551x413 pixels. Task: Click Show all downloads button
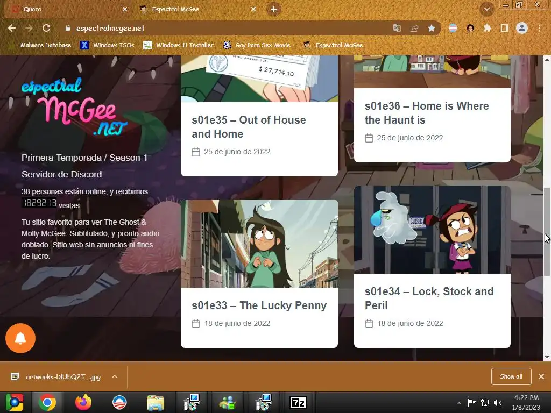(x=511, y=376)
